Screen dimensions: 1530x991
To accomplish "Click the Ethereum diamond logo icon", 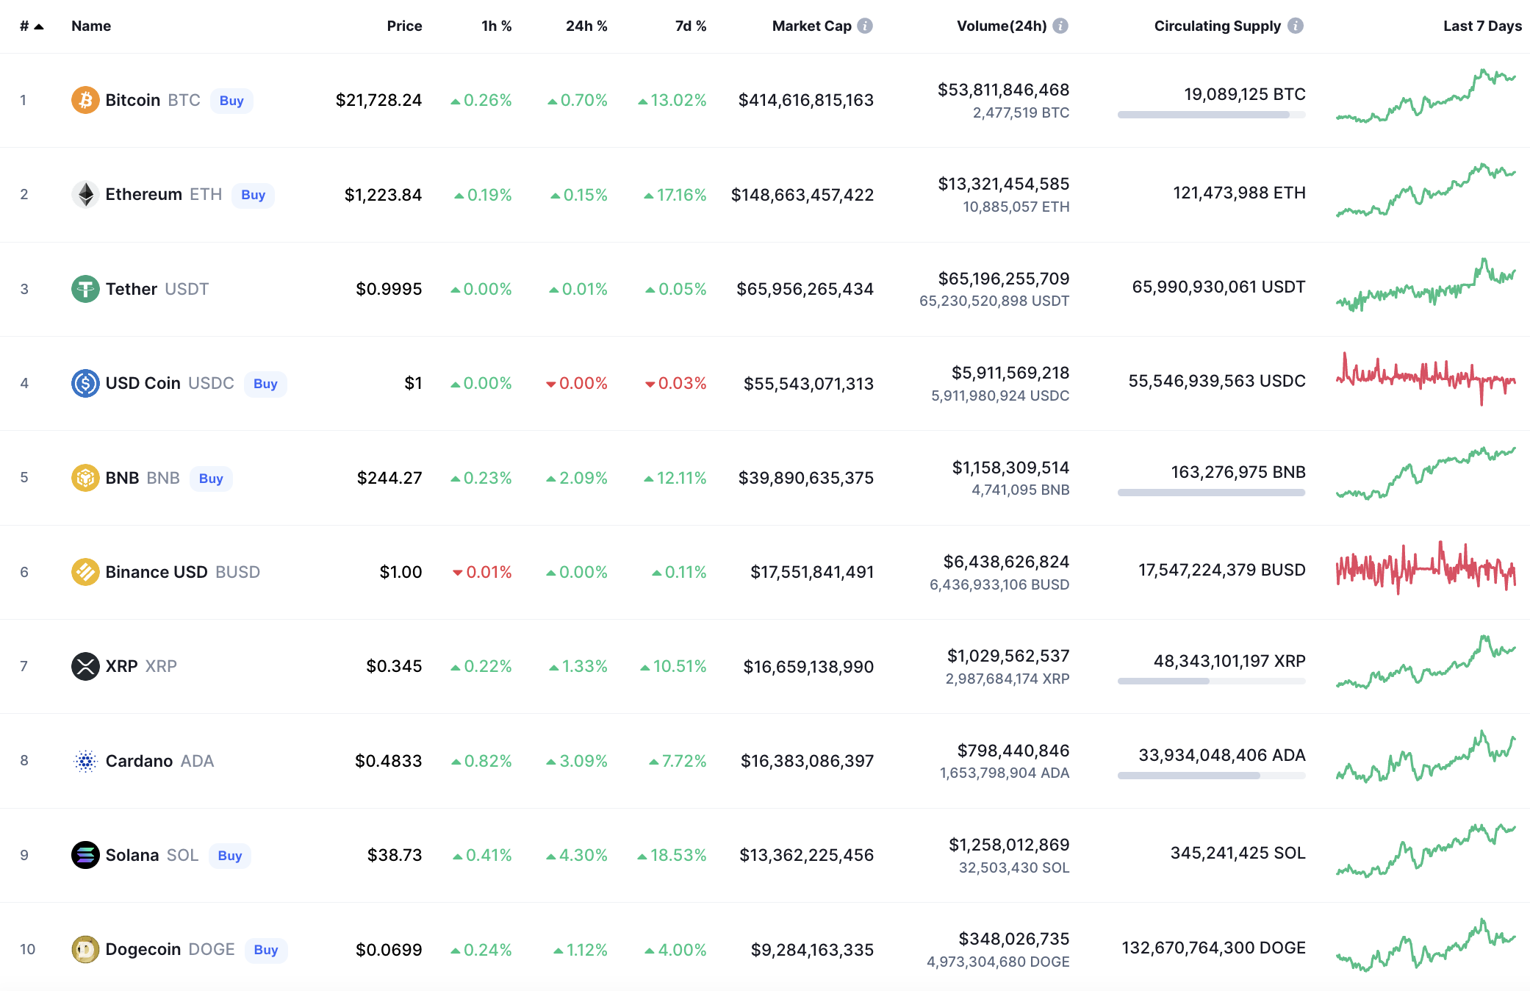I will tap(85, 195).
